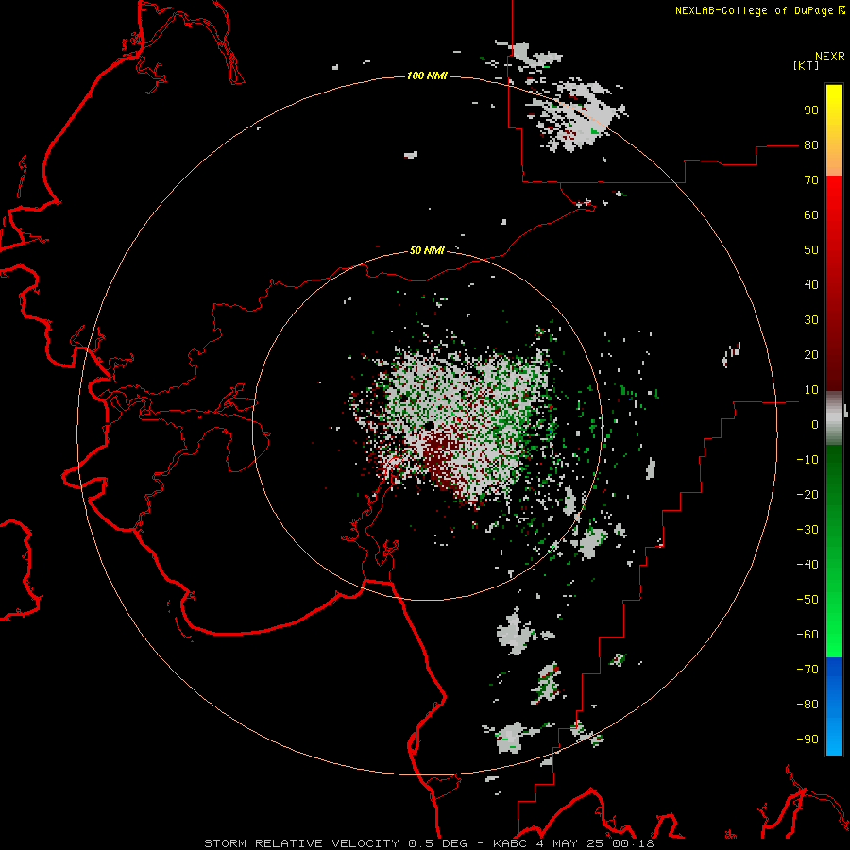Click the 70 value on the velocity scale
850x850 pixels.
tap(811, 180)
